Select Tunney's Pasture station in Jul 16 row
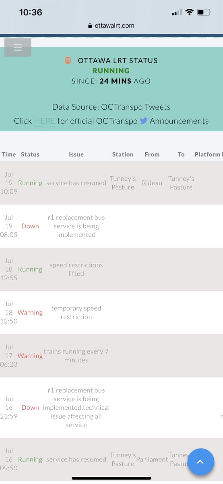 point(123,459)
